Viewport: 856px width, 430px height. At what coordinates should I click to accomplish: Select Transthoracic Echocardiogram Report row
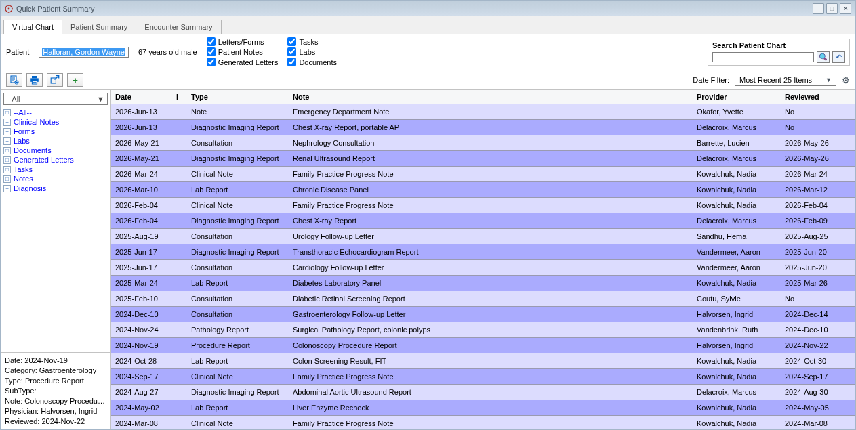coord(483,252)
